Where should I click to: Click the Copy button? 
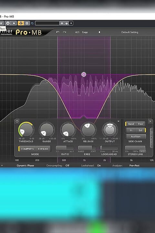tap(85, 32)
